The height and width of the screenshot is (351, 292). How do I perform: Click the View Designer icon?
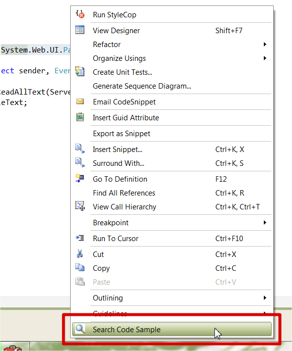coord(80,30)
